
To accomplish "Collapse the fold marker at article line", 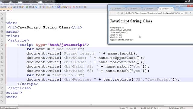I will (x=6, y=40).
